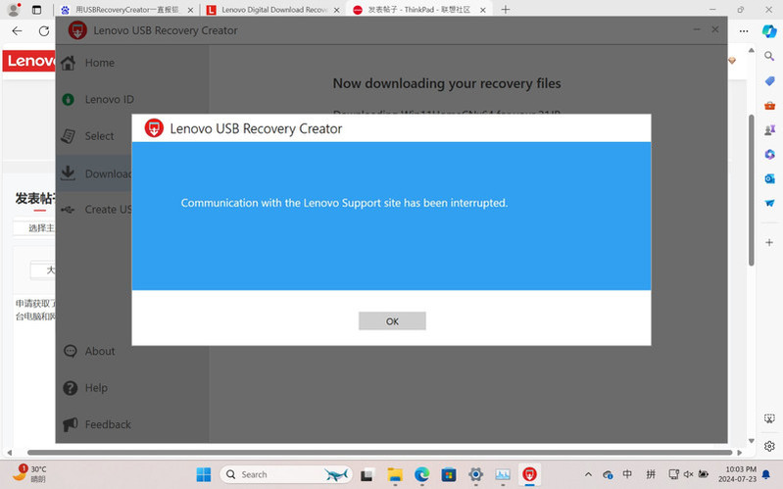The height and width of the screenshot is (489, 783).
Task: Open a new browser tab
Action: pos(506,10)
